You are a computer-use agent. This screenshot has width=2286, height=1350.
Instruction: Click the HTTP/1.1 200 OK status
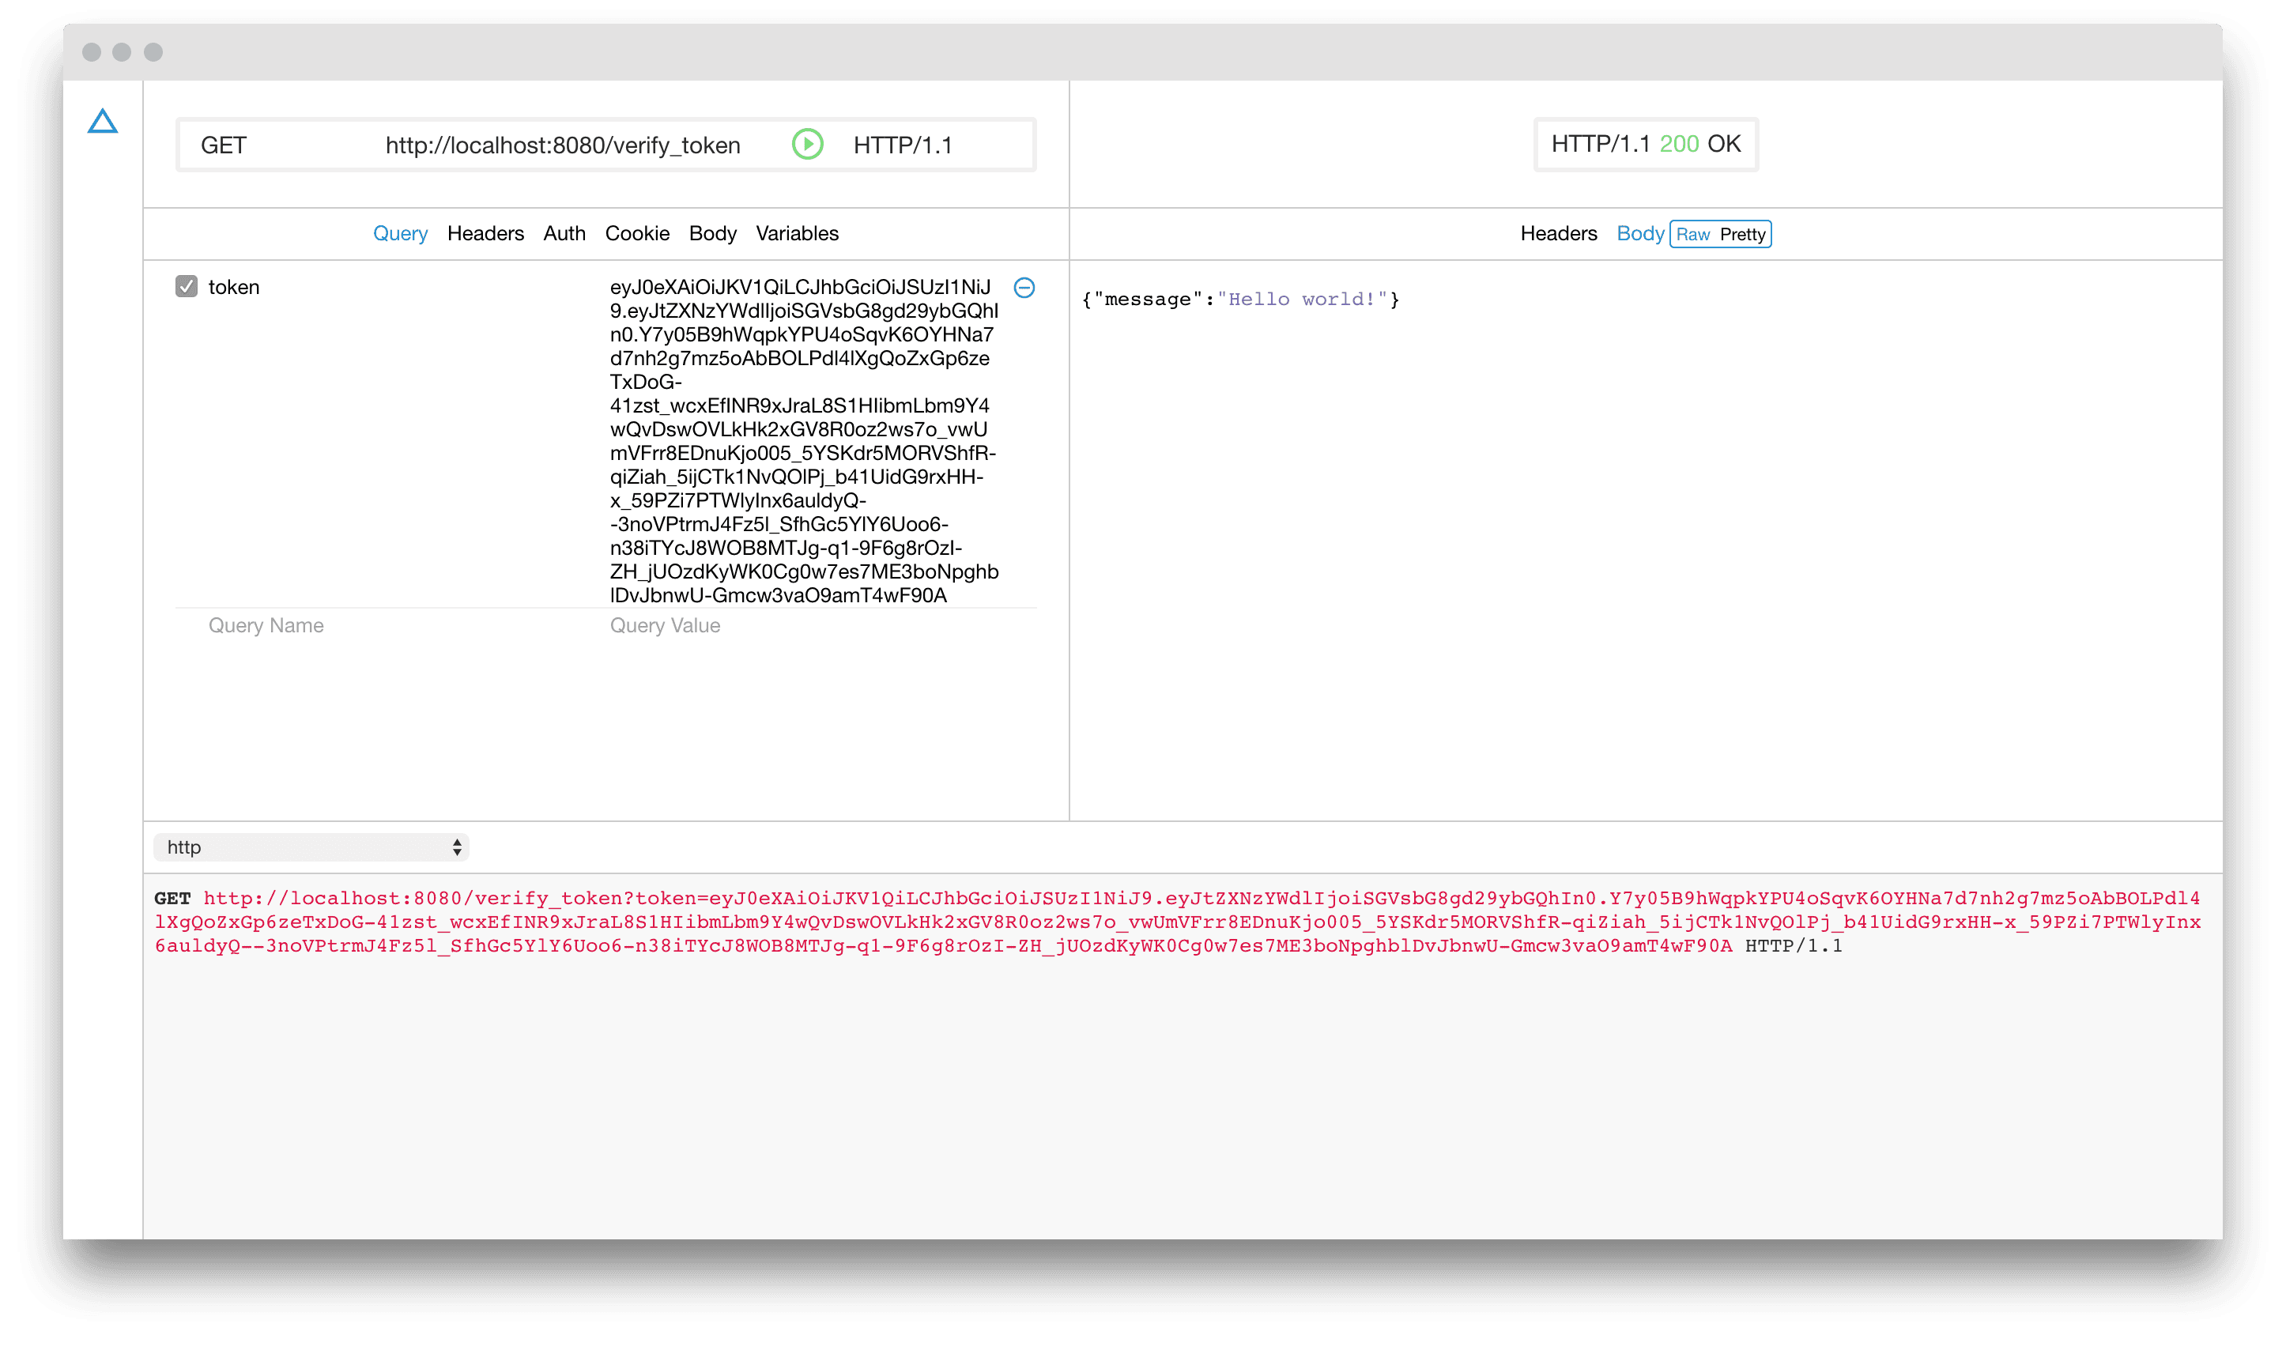pos(1646,144)
